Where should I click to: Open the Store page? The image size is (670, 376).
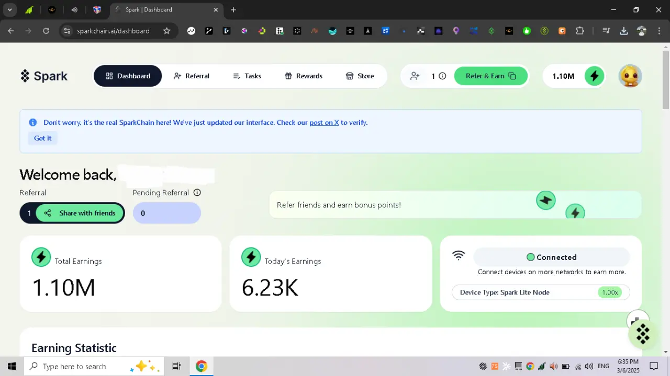[360, 76]
